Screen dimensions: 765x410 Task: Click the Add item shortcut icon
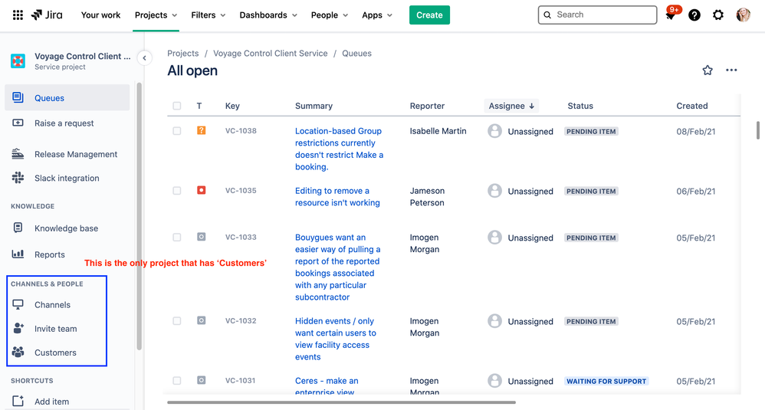18,401
